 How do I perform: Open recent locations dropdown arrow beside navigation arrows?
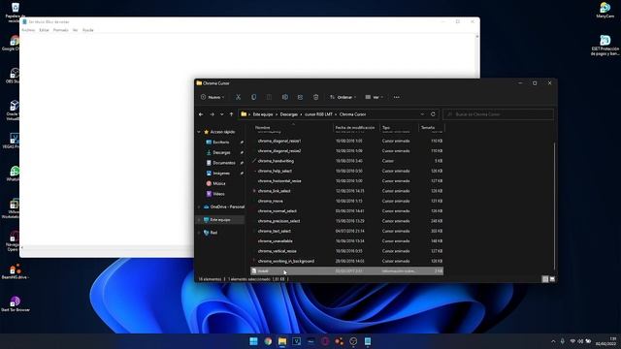[222, 114]
